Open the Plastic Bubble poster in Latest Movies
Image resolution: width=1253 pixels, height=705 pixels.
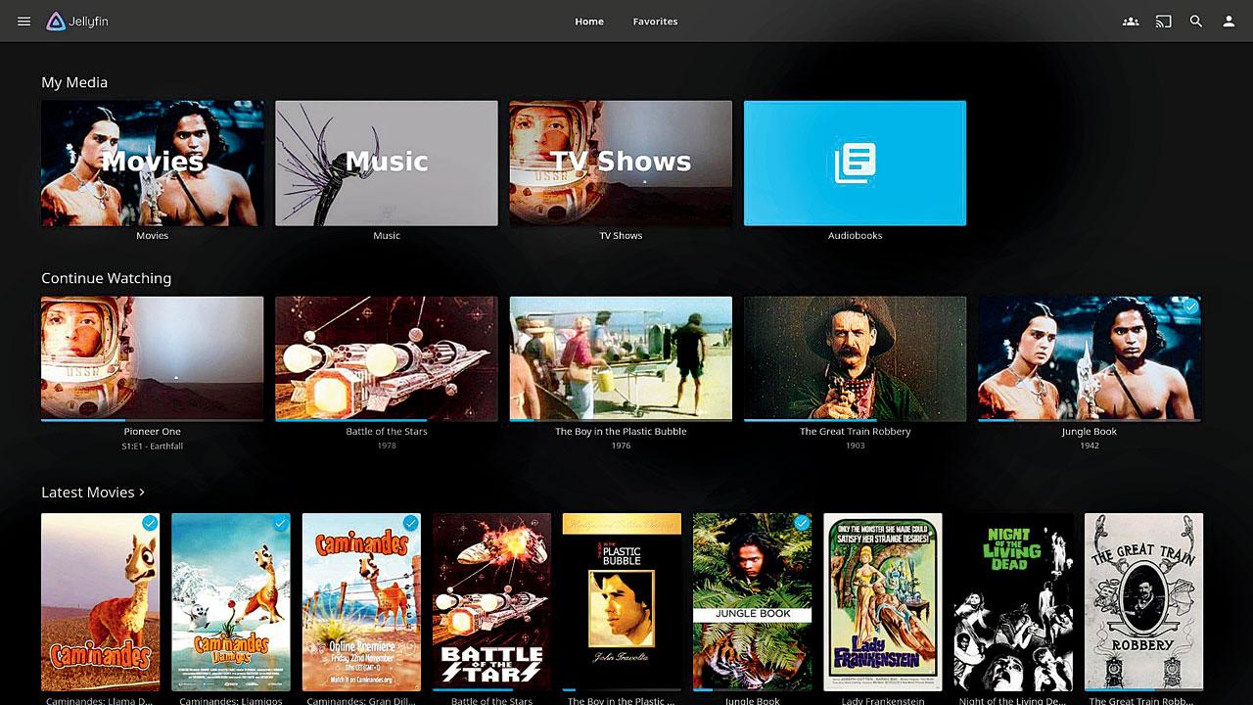622,602
